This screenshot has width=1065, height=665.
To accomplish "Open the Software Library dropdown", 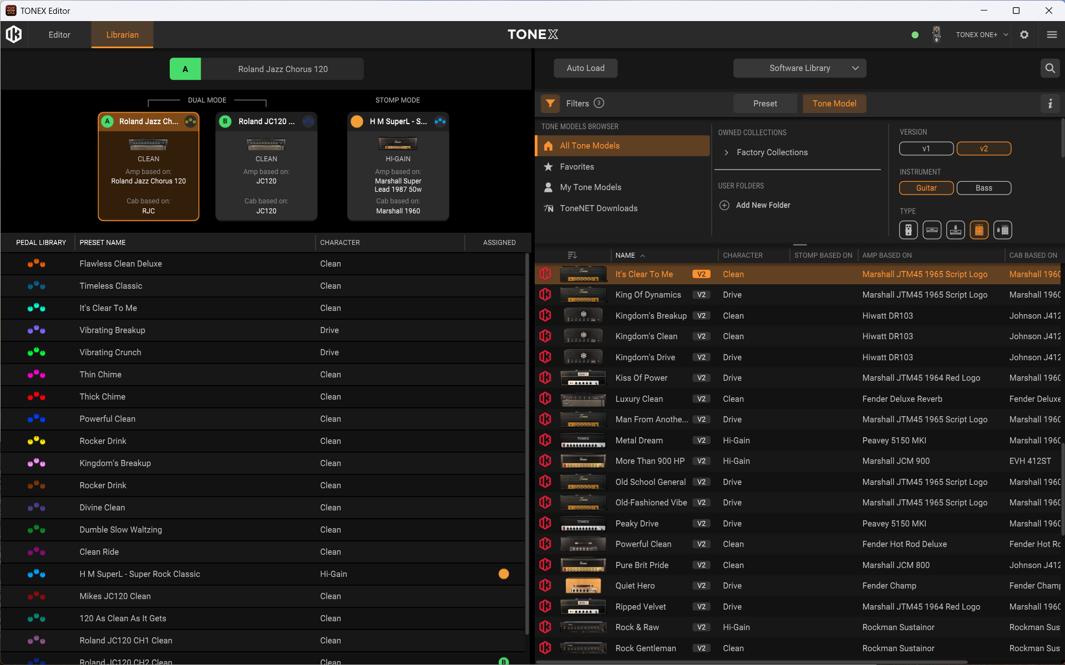I will pos(800,68).
